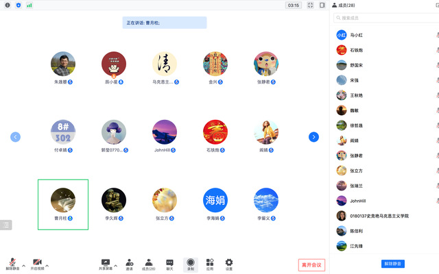Image resolution: width=439 pixels, height=274 pixels.
Task: Start screen sharing
Action: click(106, 264)
